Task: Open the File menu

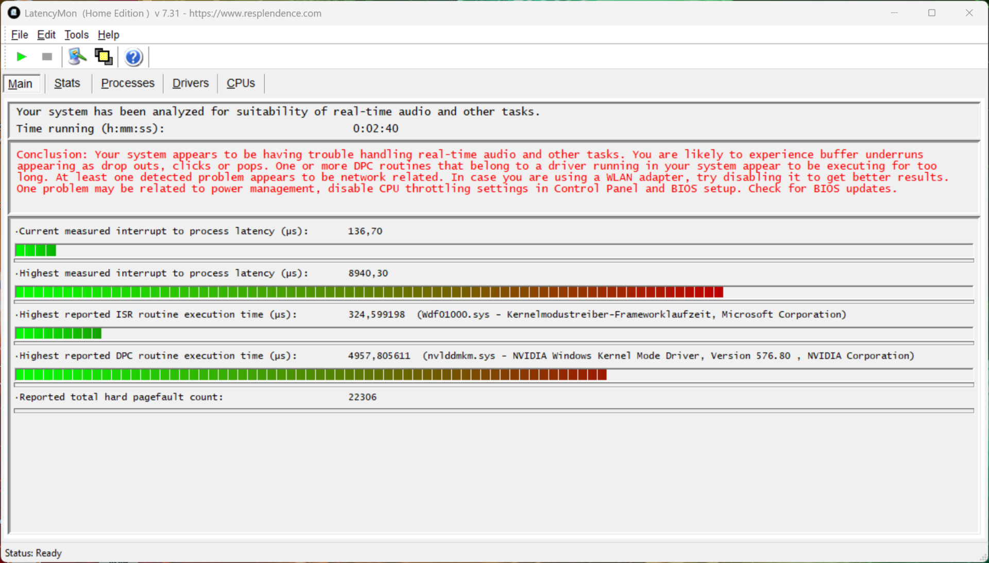Action: (x=20, y=35)
